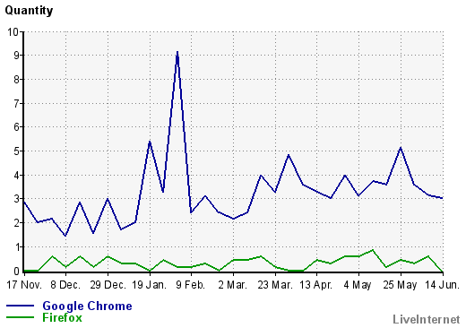This screenshot has width=466, height=328.
Task: Click the 17 Nov. x-axis label
Action: coord(24,285)
